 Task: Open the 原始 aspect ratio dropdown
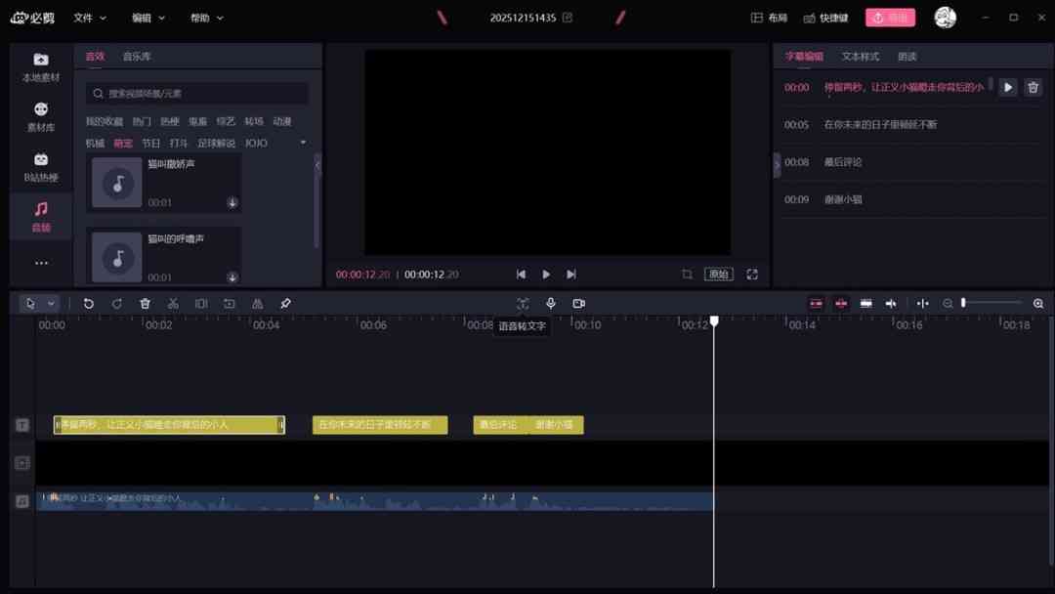pyautogui.click(x=720, y=274)
